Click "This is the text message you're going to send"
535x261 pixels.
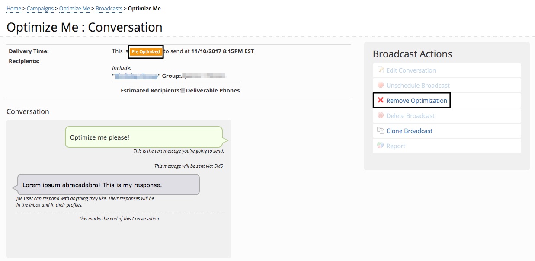pos(179,151)
